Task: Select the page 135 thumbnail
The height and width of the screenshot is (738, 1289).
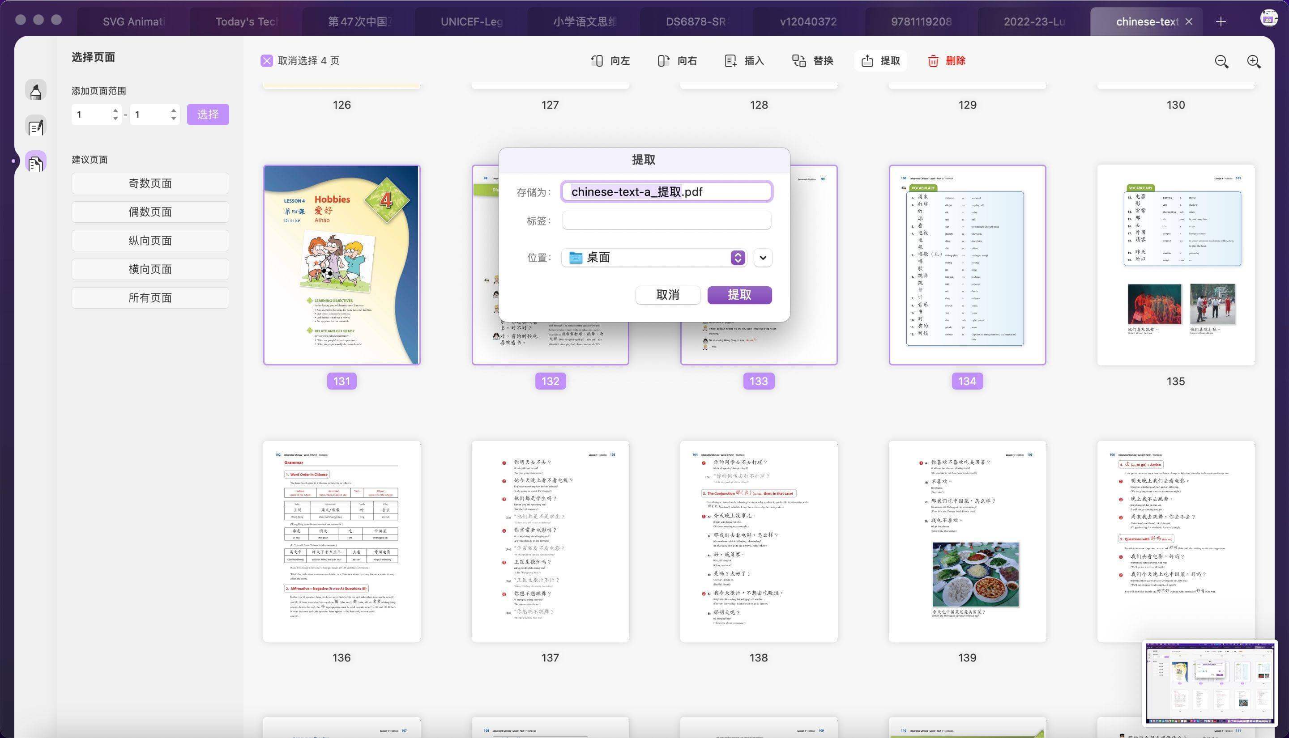Action: pyautogui.click(x=1176, y=265)
